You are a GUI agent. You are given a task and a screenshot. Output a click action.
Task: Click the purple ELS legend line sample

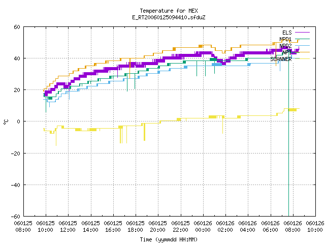pyautogui.click(x=302, y=33)
